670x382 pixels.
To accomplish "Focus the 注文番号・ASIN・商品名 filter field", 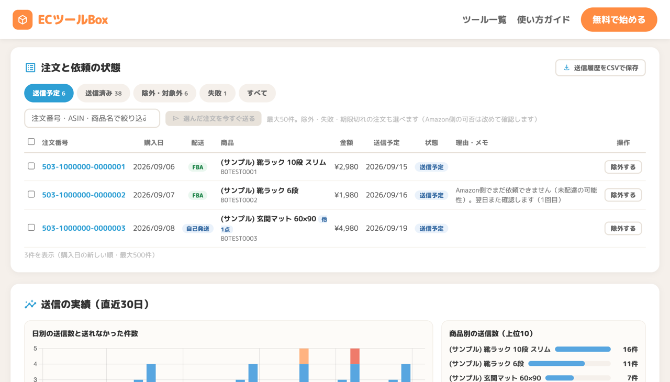I will (92, 118).
